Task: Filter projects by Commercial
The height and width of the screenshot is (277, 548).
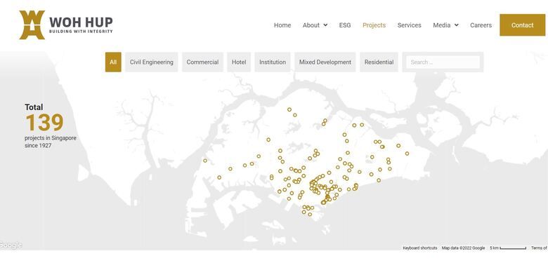Action: pos(202,62)
